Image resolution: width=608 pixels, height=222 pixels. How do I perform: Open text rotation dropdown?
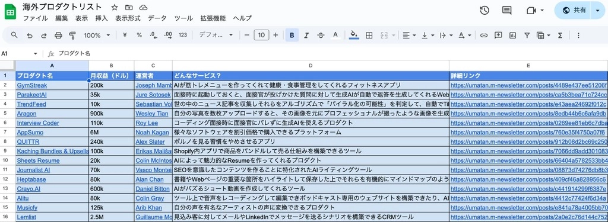464,35
